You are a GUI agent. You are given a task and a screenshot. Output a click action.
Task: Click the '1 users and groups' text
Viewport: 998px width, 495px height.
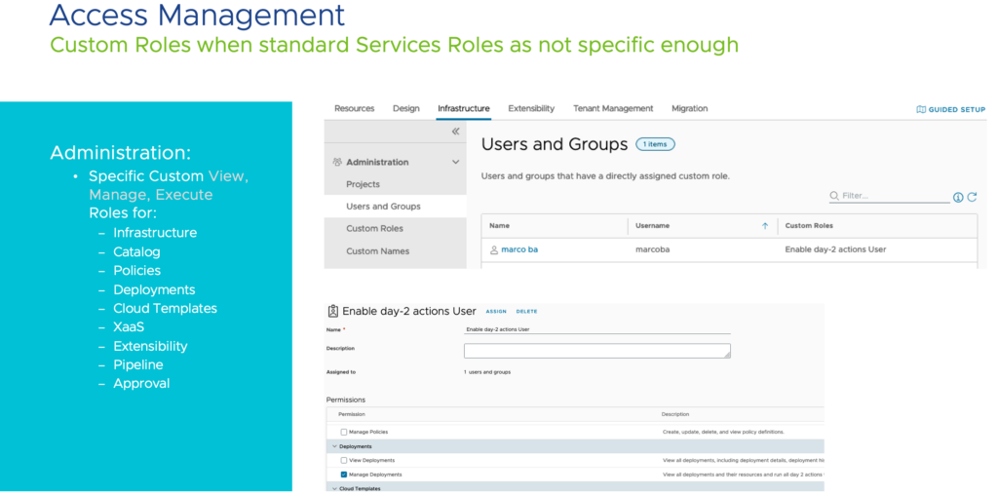click(487, 372)
